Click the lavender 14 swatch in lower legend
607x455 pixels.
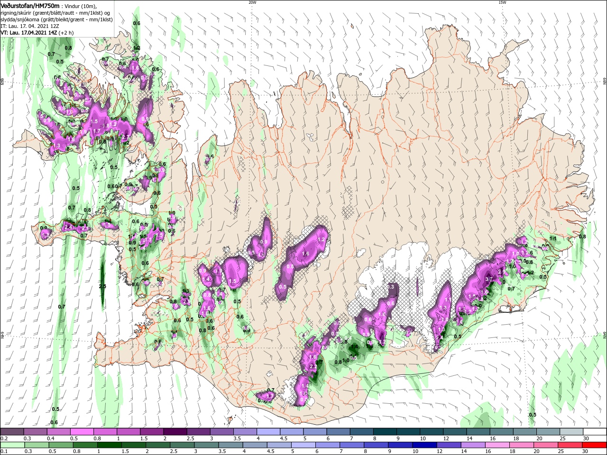[x=473, y=445]
